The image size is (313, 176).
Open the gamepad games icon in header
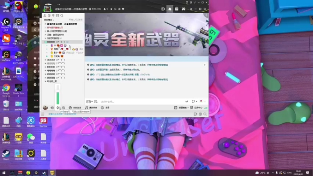pyautogui.click(x=183, y=9)
